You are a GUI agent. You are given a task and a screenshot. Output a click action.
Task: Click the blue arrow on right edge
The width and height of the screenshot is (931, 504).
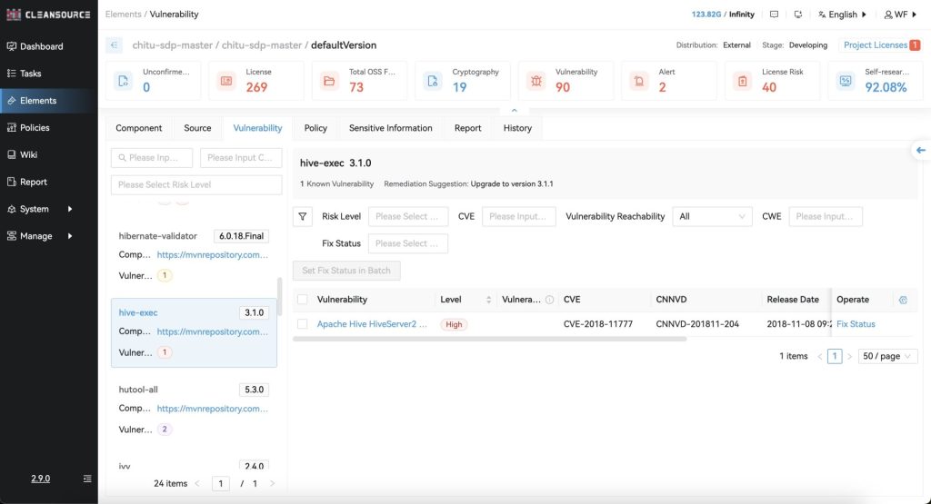pyautogui.click(x=920, y=150)
